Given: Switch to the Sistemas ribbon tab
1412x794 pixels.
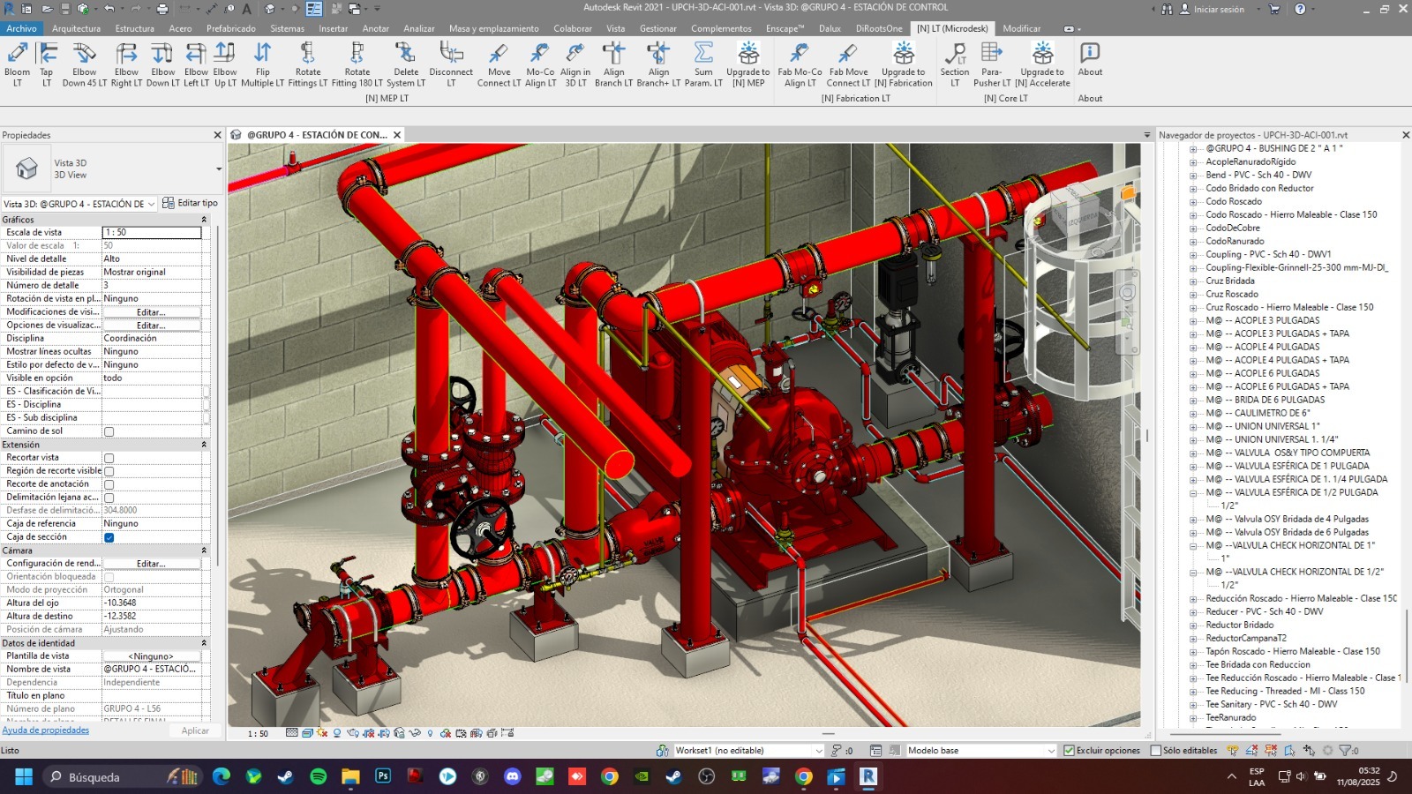Looking at the screenshot, I should [x=287, y=28].
